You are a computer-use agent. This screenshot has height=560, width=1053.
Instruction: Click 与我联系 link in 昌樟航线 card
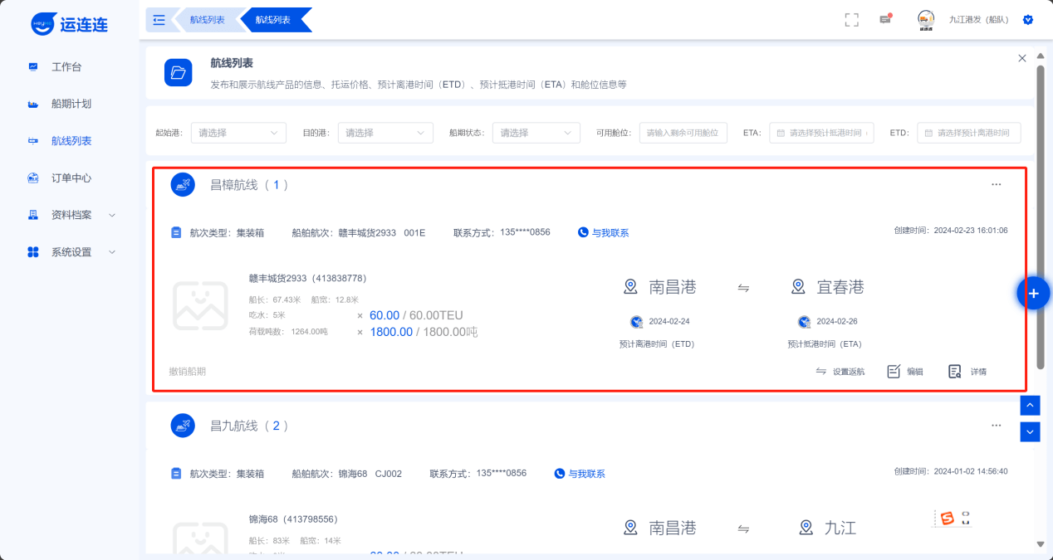coord(604,233)
